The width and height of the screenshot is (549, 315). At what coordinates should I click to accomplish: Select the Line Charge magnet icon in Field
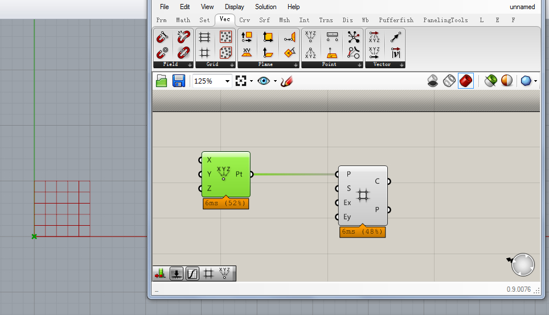click(162, 37)
